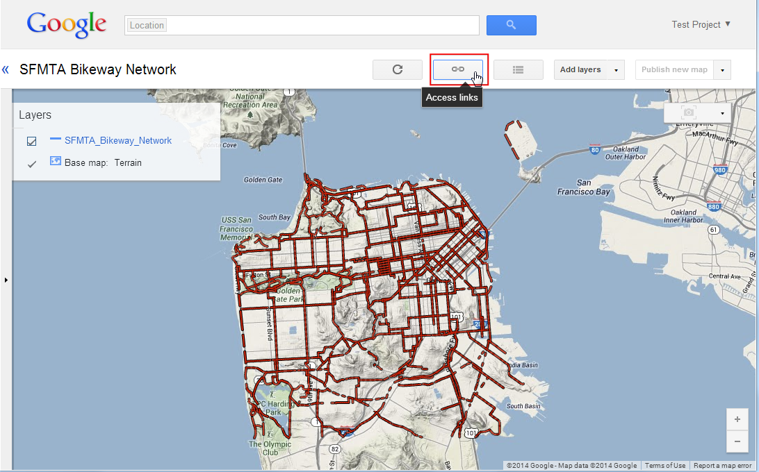Expand the Add layers dropdown arrow
Screen dimensions: 759x472
coord(616,70)
